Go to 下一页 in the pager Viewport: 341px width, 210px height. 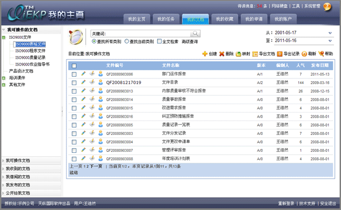pyautogui.click(x=96, y=166)
